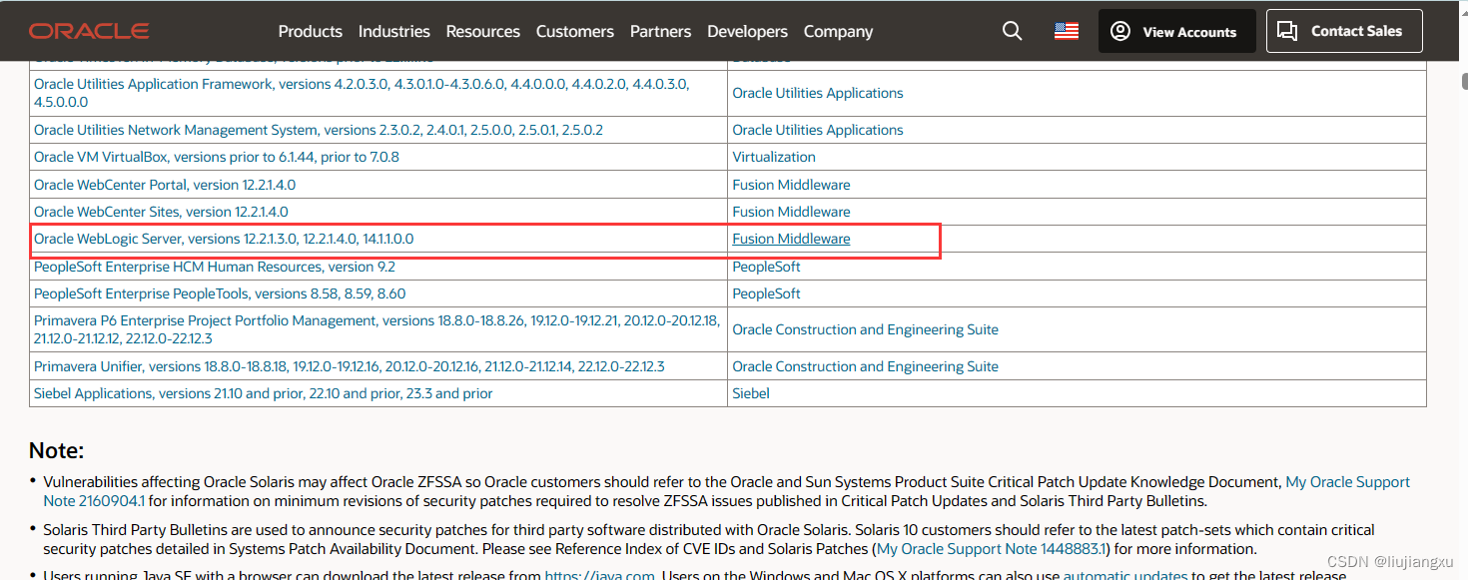Click Fusion Middleware in the WebCenter Sites row

(792, 212)
